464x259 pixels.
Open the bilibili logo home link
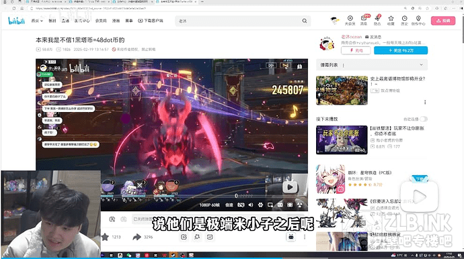(x=16, y=21)
